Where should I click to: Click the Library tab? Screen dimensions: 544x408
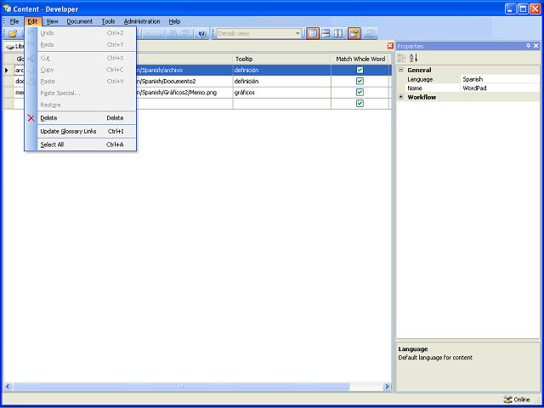pos(14,46)
